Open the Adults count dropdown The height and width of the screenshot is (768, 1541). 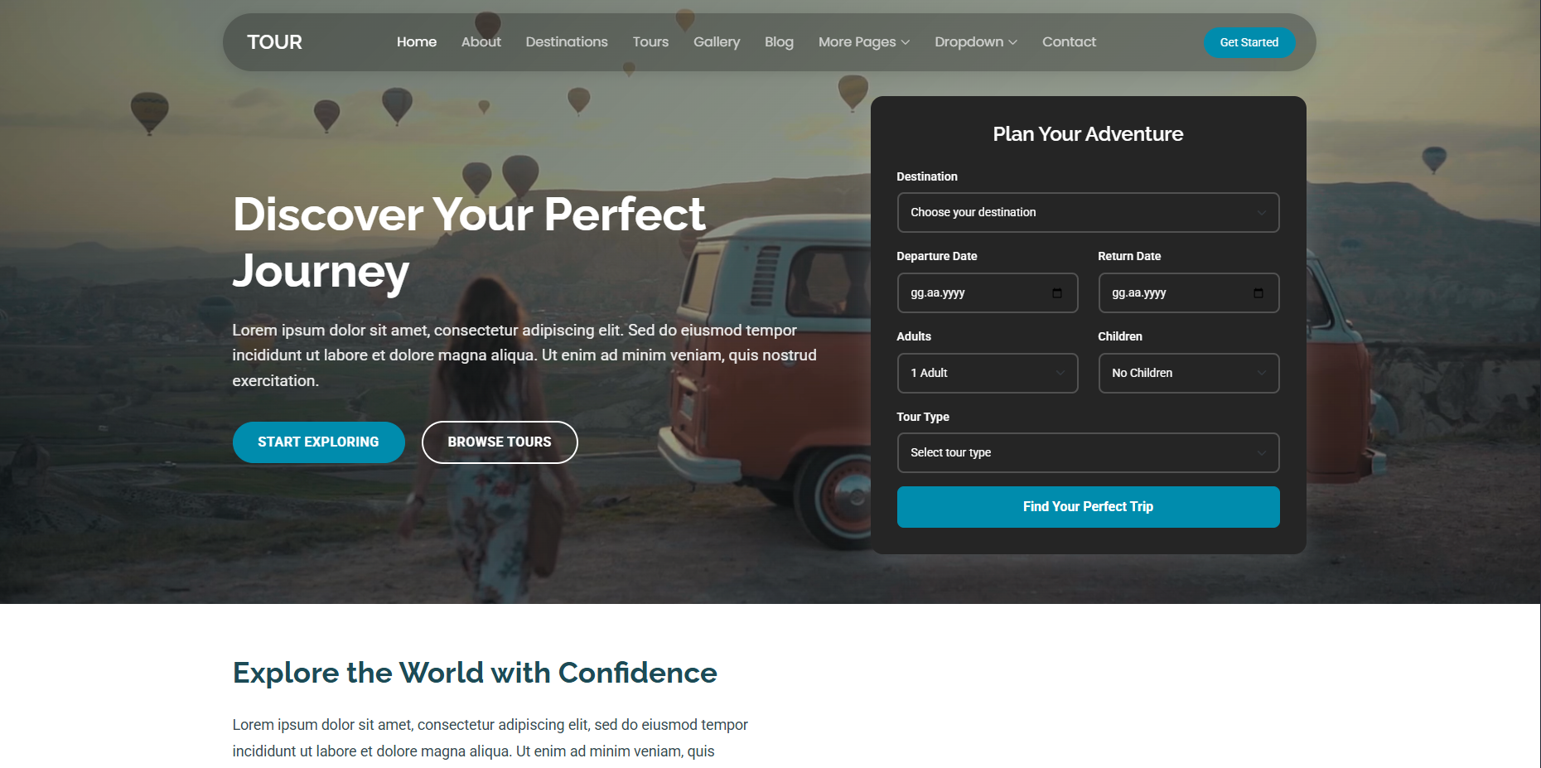(x=987, y=374)
